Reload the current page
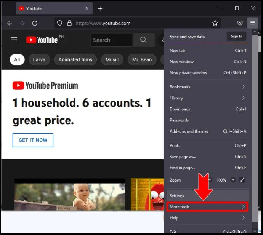 pyautogui.click(x=35, y=23)
